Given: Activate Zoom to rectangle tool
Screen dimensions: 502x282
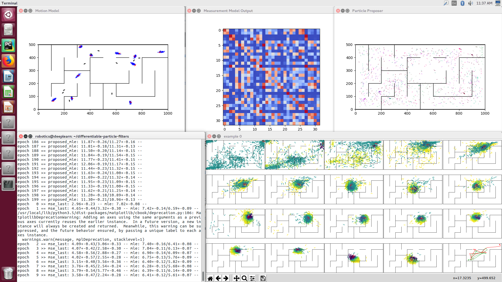Looking at the screenshot, I should 244,278.
